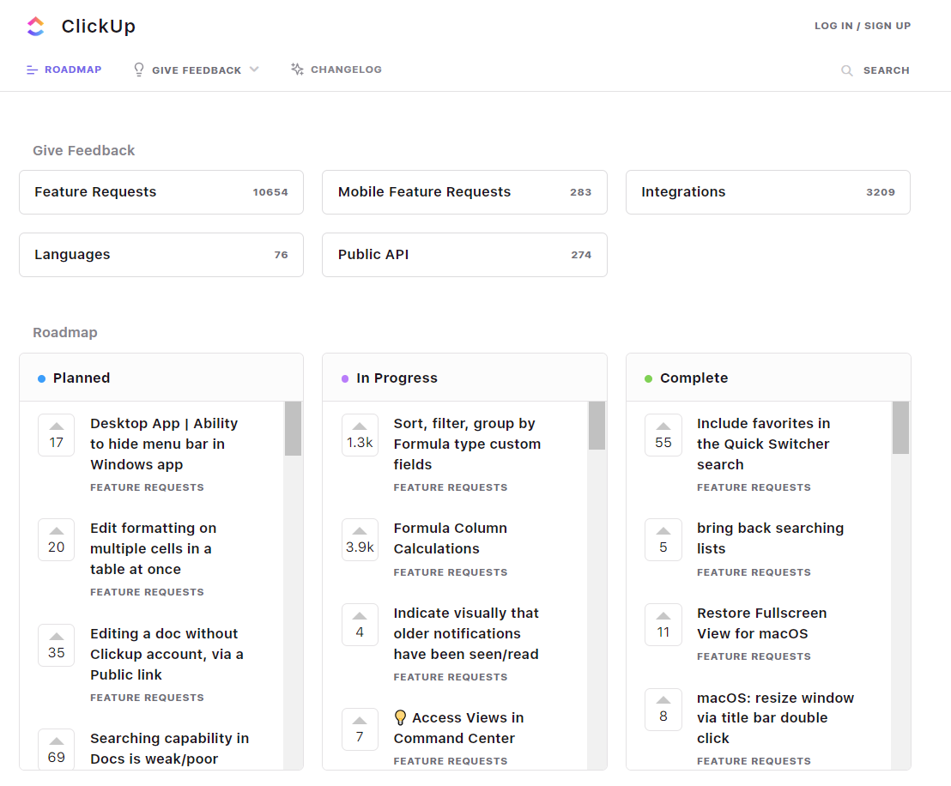This screenshot has height=786, width=951.
Task: Open the Public API feedback board
Action: 464,255
